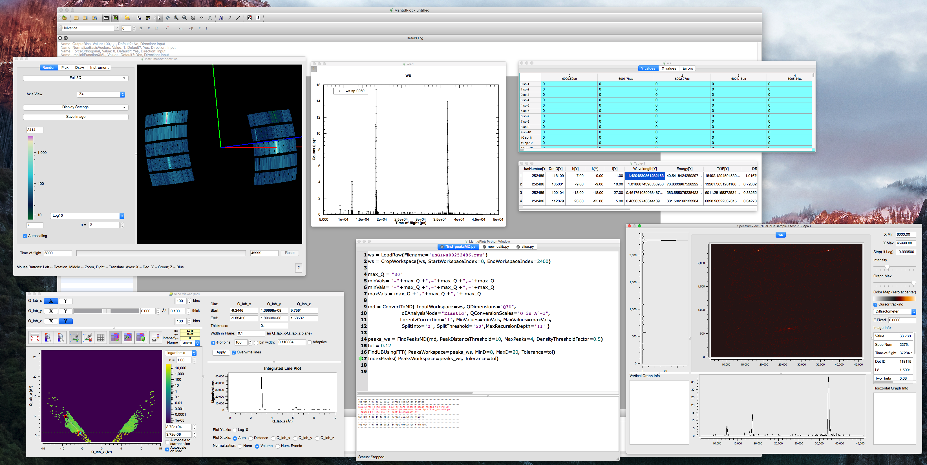Select the data reader crosshair tool
Viewport: 927px width, 465px height.
(x=202, y=18)
